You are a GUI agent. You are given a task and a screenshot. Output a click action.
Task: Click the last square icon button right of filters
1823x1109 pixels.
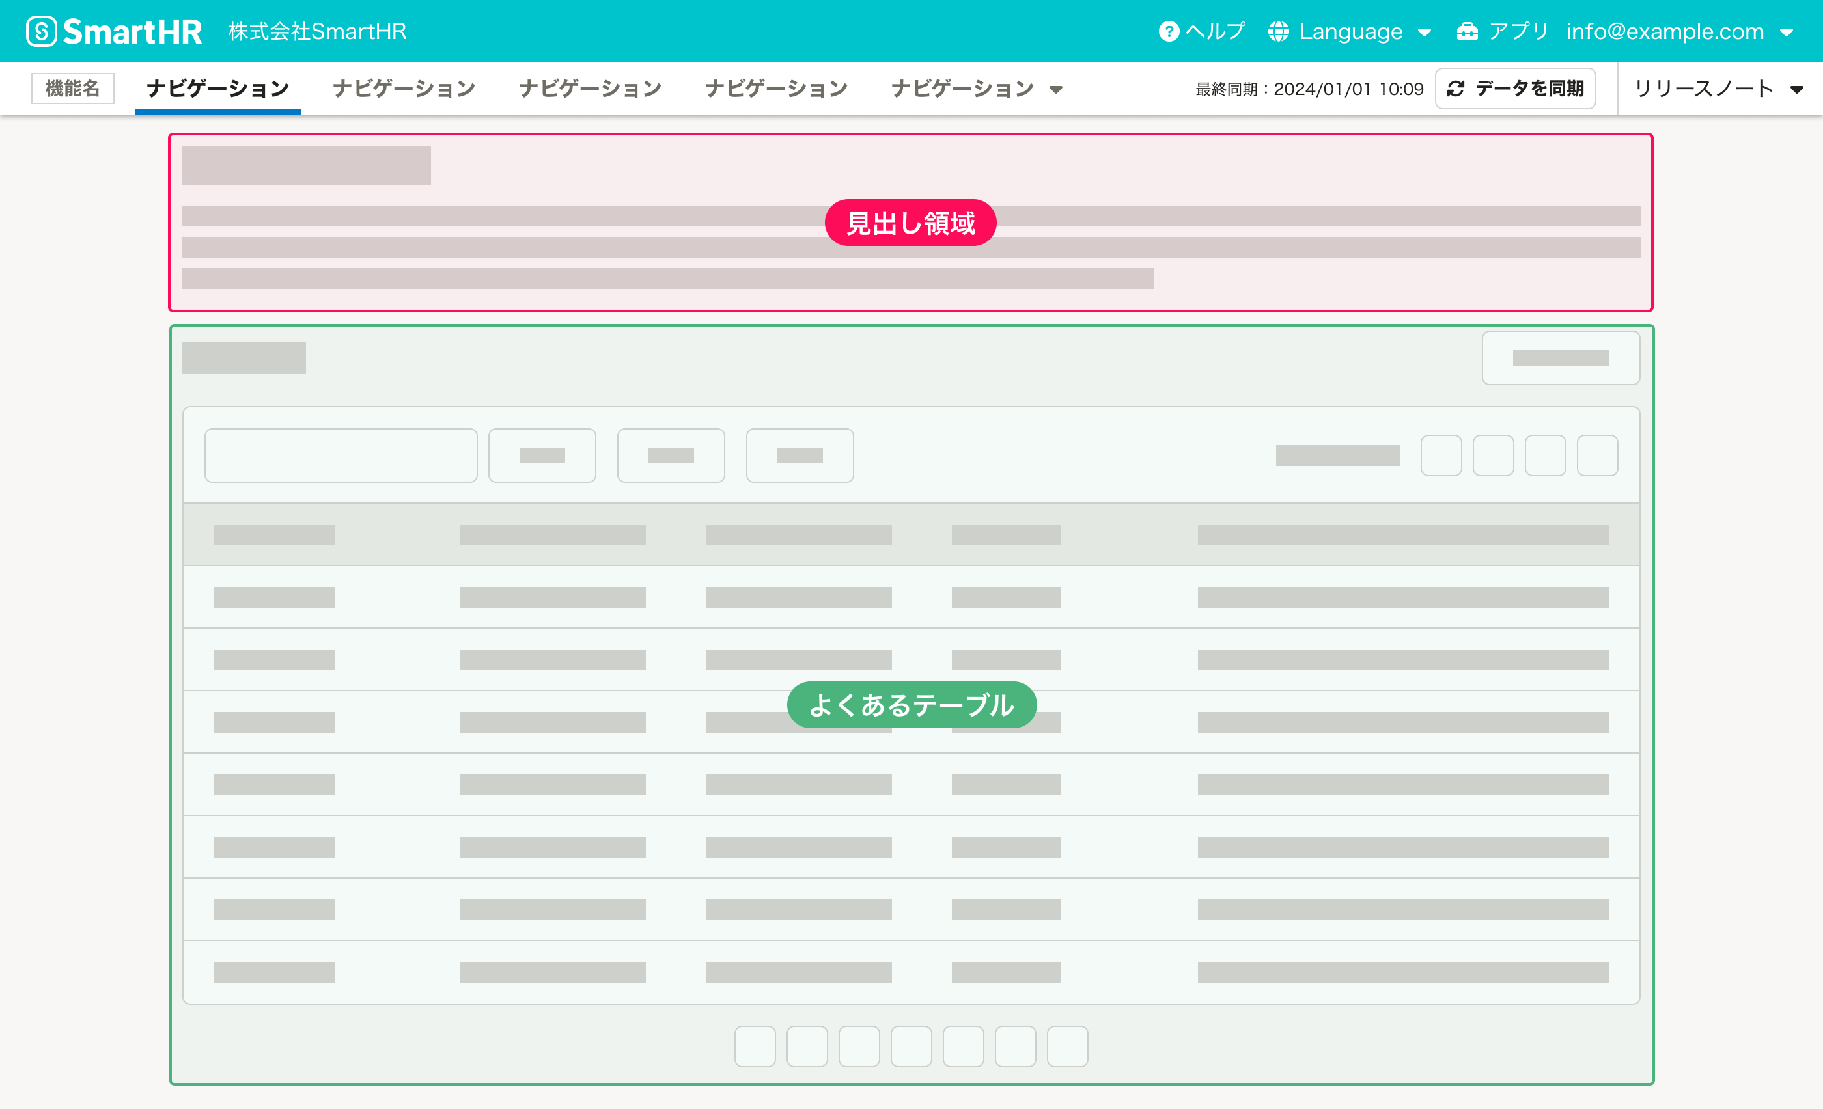click(x=1596, y=456)
